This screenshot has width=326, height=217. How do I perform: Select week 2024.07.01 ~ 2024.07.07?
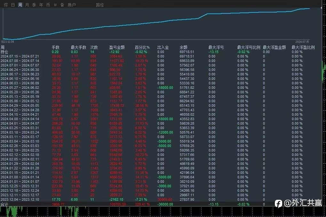click(20, 65)
